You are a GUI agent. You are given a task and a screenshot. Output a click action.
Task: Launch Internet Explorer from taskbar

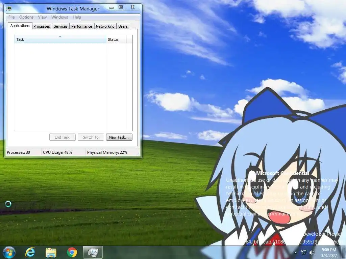click(x=30, y=252)
